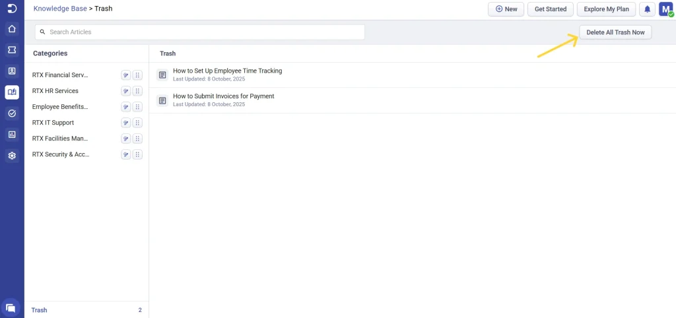Click the notifications bell icon
This screenshot has width=676, height=318.
click(647, 9)
